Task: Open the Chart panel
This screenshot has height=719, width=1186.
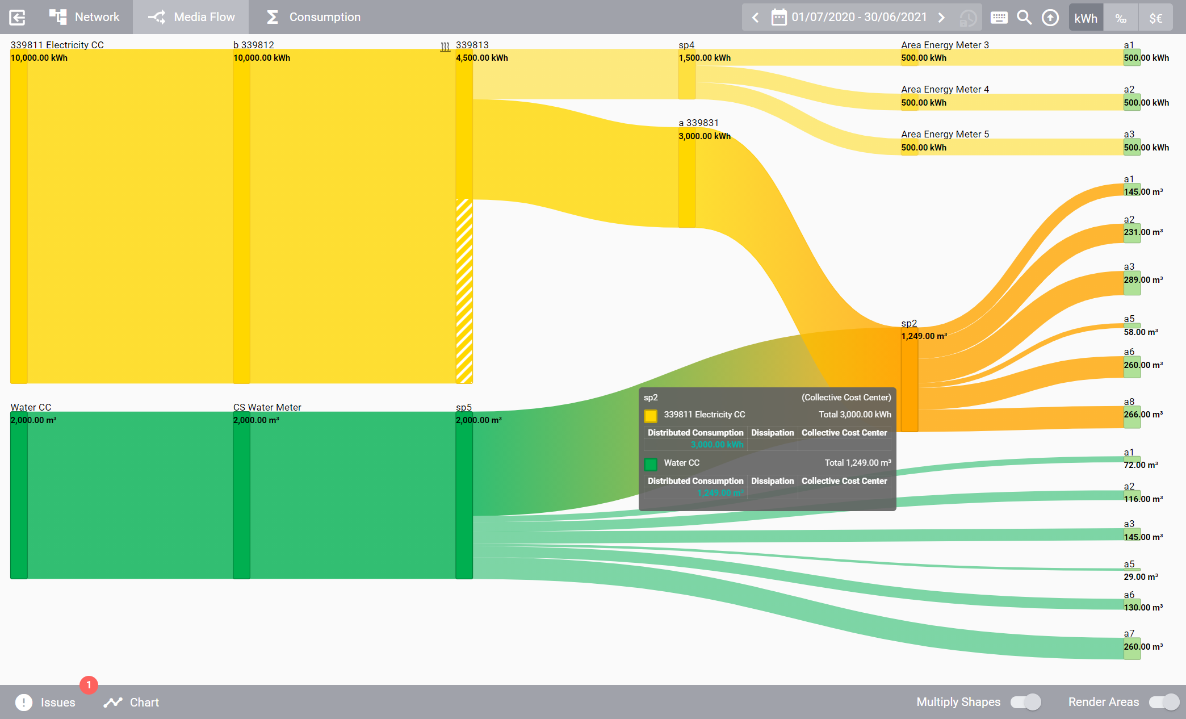Action: (132, 703)
